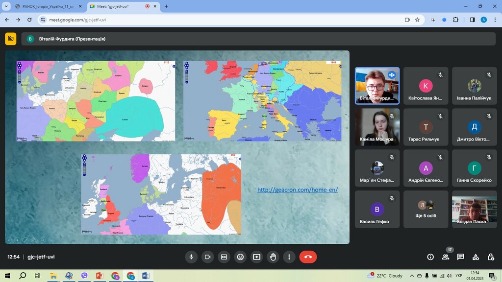Viewport: 502px width, 282px height.
Task: Expand the tab search chevron in Chrome
Action: click(x=6, y=6)
